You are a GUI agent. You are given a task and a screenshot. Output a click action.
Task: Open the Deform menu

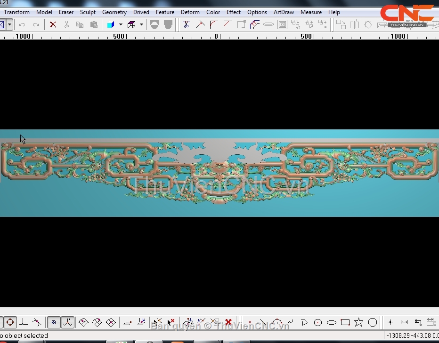190,12
